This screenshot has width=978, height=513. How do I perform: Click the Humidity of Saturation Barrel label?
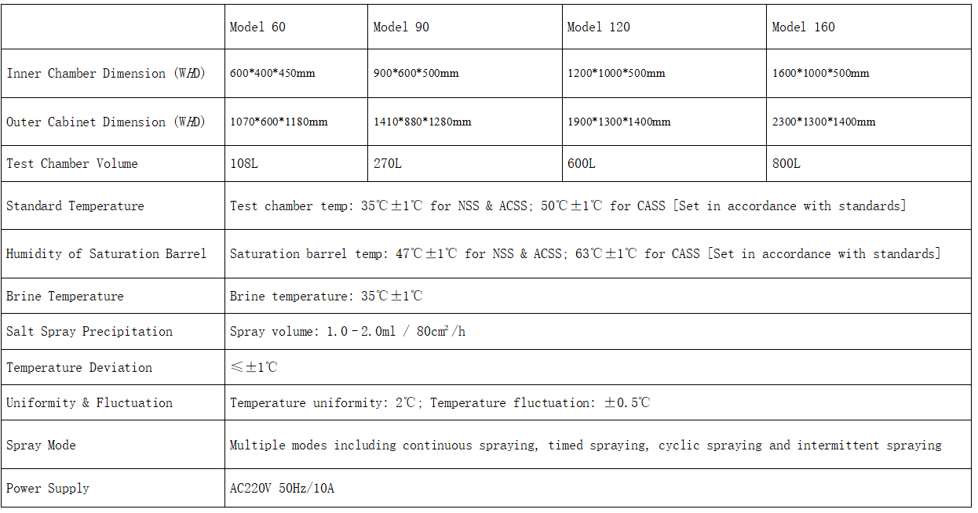(107, 253)
